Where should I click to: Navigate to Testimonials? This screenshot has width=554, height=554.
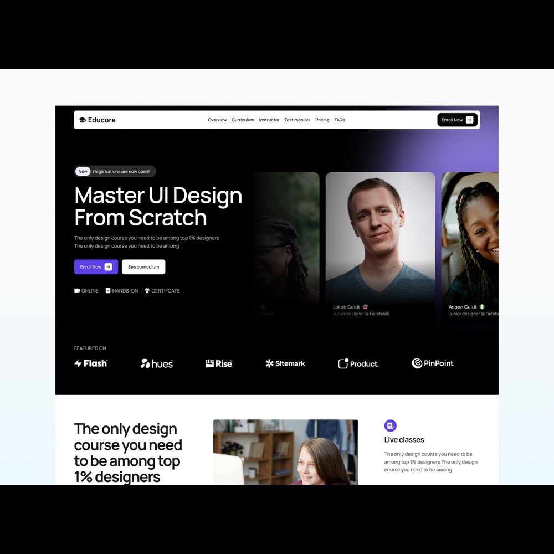297,120
